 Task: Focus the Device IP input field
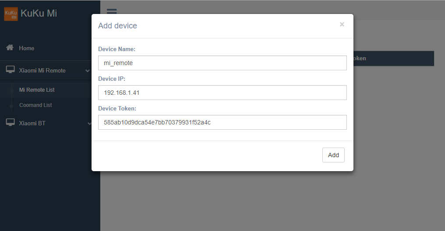(222, 93)
